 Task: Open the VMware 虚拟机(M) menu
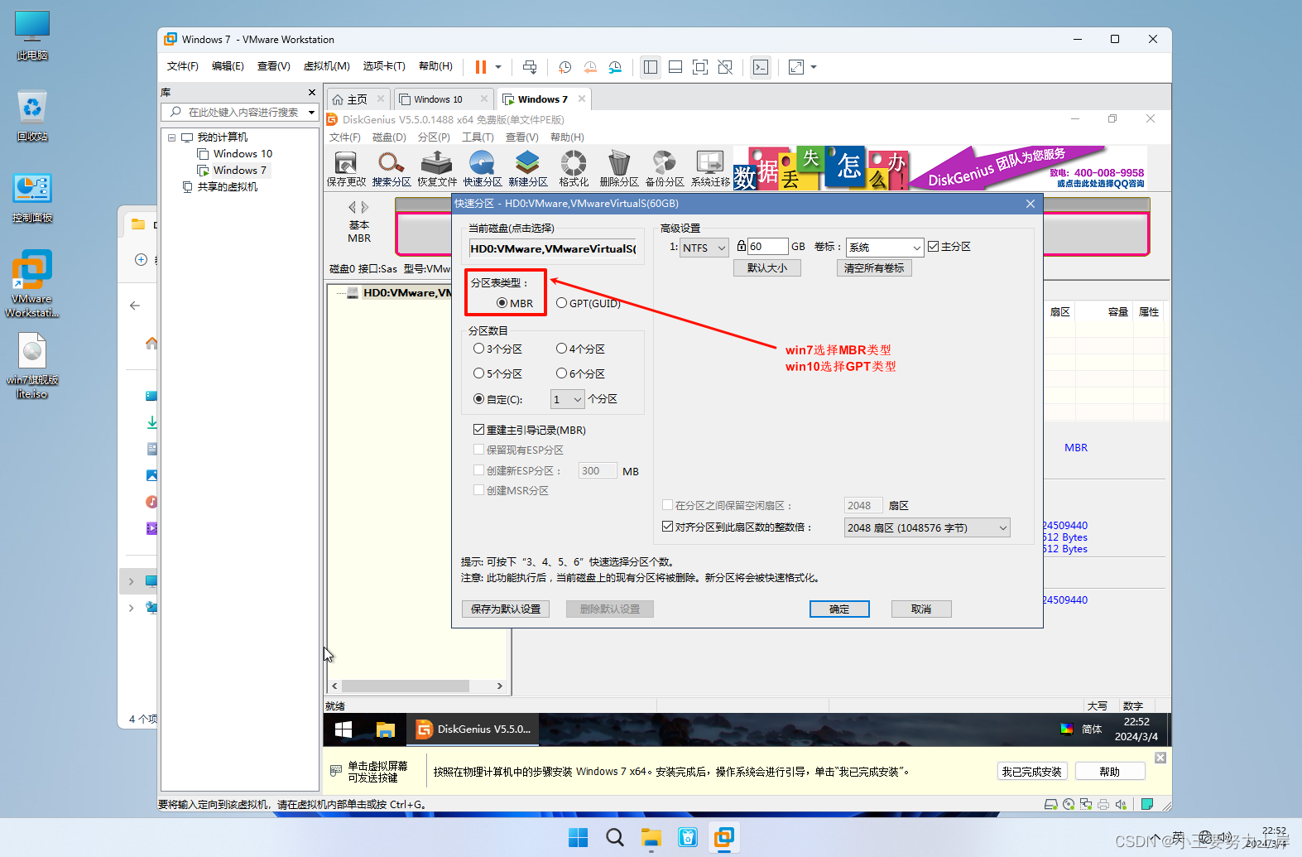pyautogui.click(x=326, y=66)
